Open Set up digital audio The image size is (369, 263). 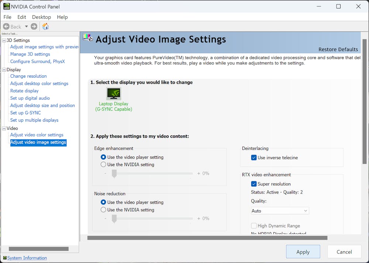[30, 98]
